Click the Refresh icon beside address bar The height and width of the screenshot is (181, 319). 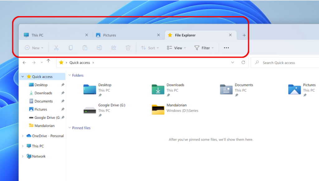click(243, 63)
